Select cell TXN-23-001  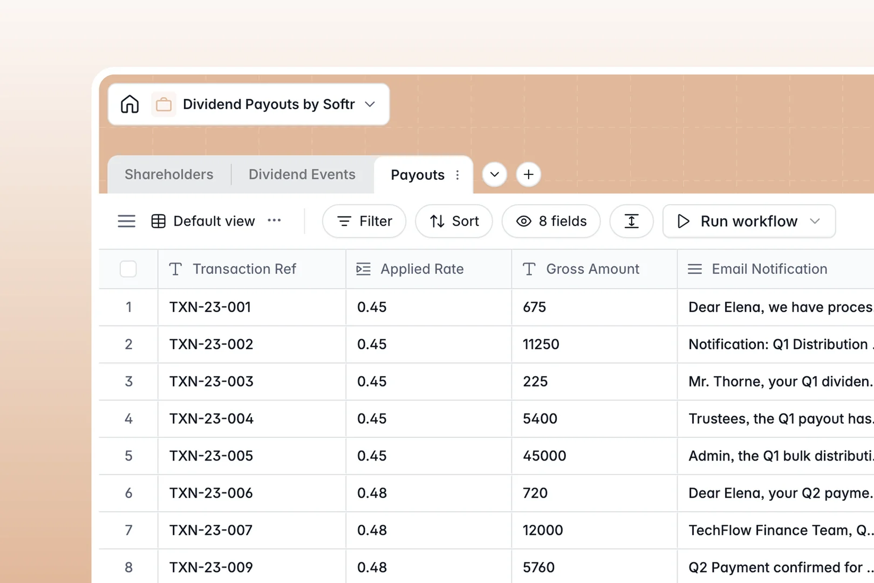pos(251,307)
